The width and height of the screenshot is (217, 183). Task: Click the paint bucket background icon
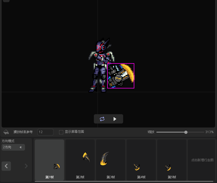(x=6, y=132)
